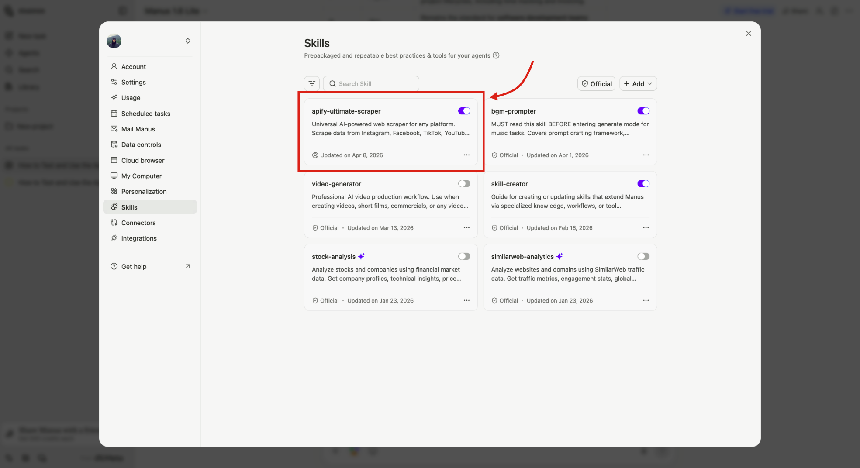Disable the apify-ultimate-scraper skill
860x468 pixels.
coord(464,110)
